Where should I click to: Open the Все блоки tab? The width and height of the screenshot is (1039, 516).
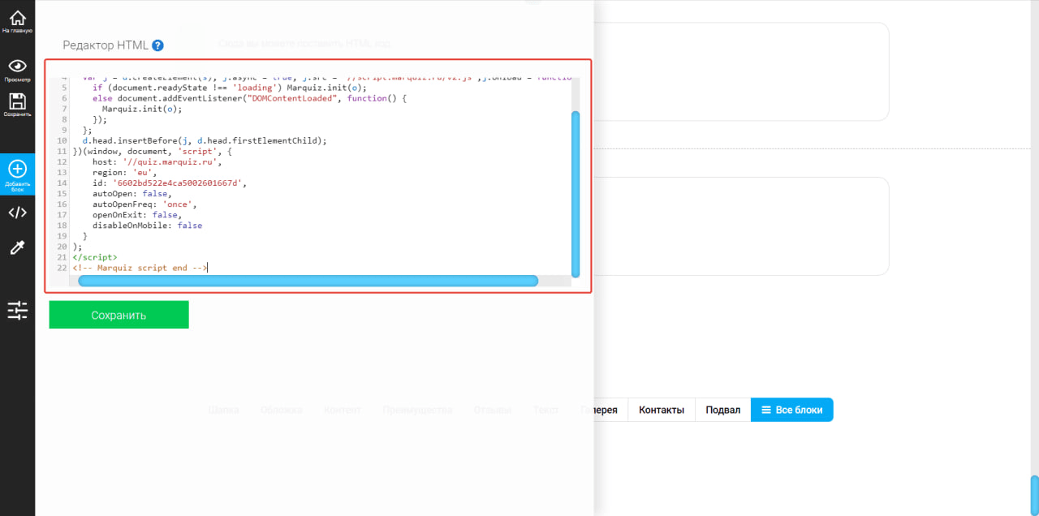792,410
